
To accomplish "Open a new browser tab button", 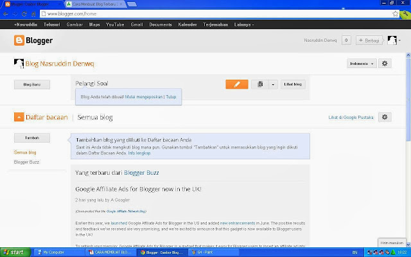I will tap(132, 4).
